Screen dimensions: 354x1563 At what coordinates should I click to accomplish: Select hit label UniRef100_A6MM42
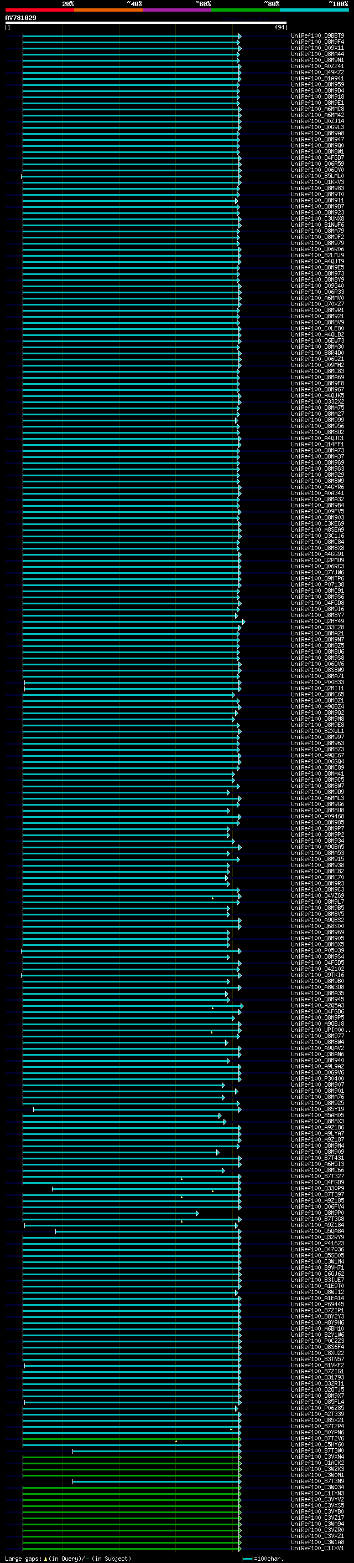[317, 115]
